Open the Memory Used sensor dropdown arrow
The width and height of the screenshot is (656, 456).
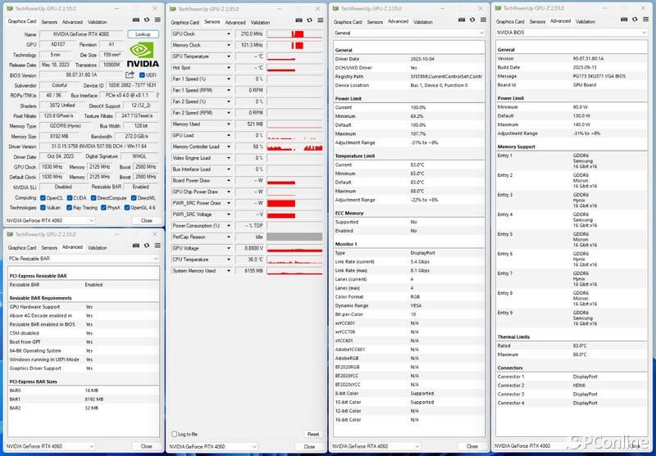click(x=229, y=124)
